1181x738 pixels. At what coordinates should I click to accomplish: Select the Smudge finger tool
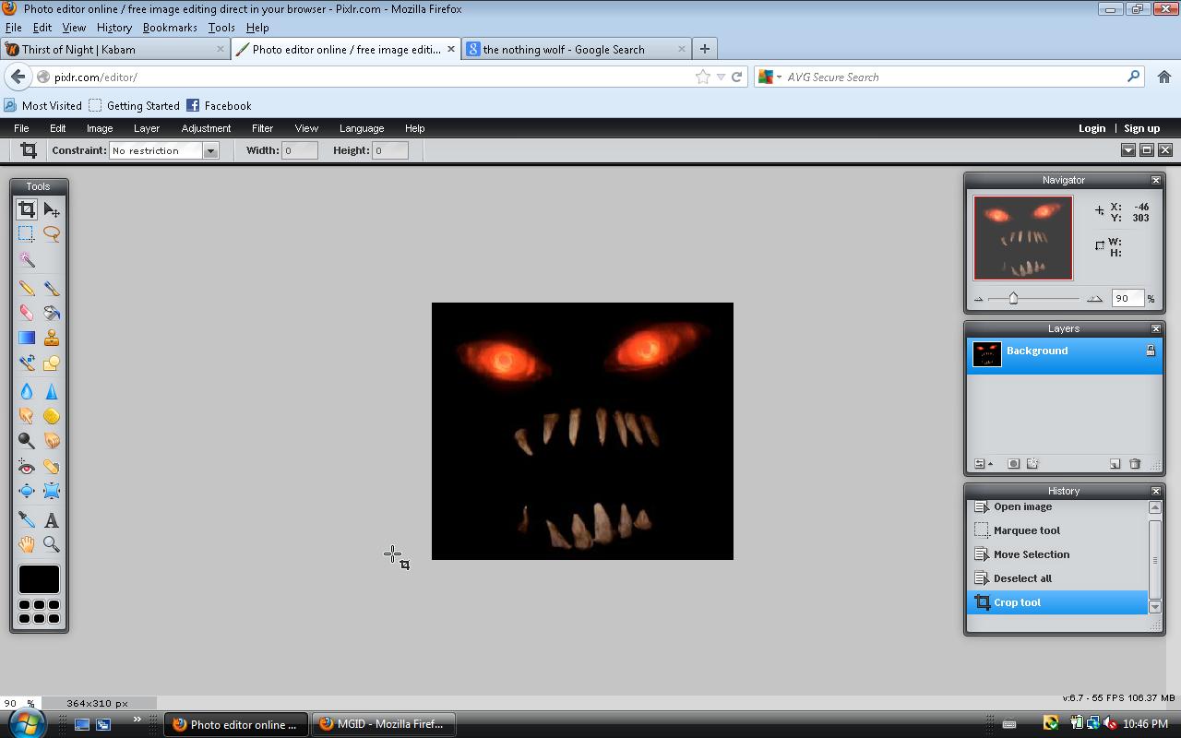[27, 416]
